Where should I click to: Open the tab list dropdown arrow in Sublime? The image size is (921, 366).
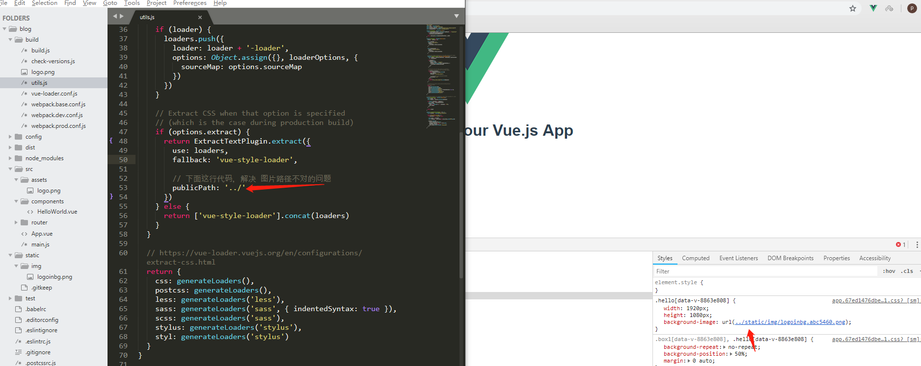457,16
